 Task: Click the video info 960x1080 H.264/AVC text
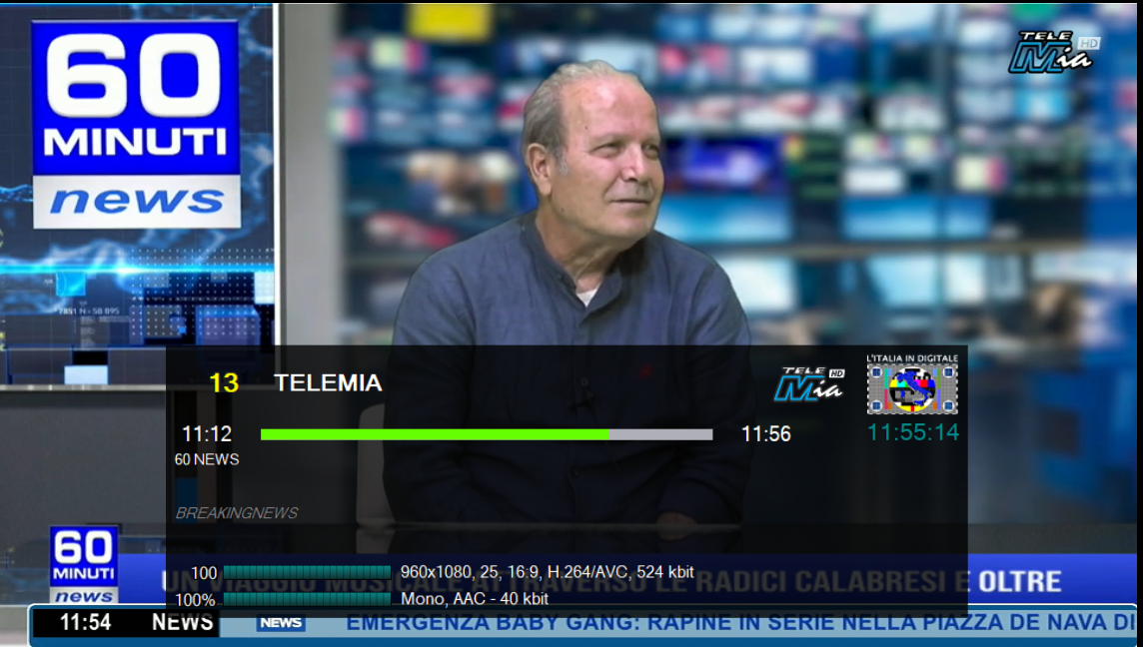548,573
